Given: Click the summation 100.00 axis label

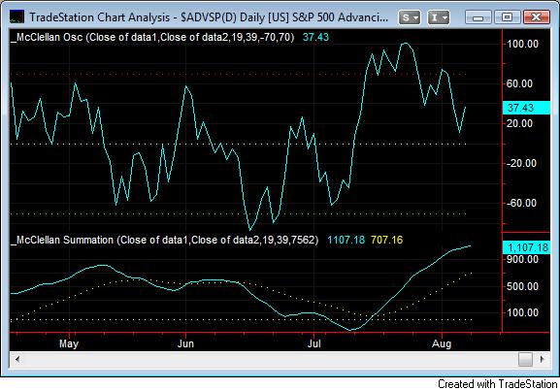Looking at the screenshot, I should [x=522, y=312].
